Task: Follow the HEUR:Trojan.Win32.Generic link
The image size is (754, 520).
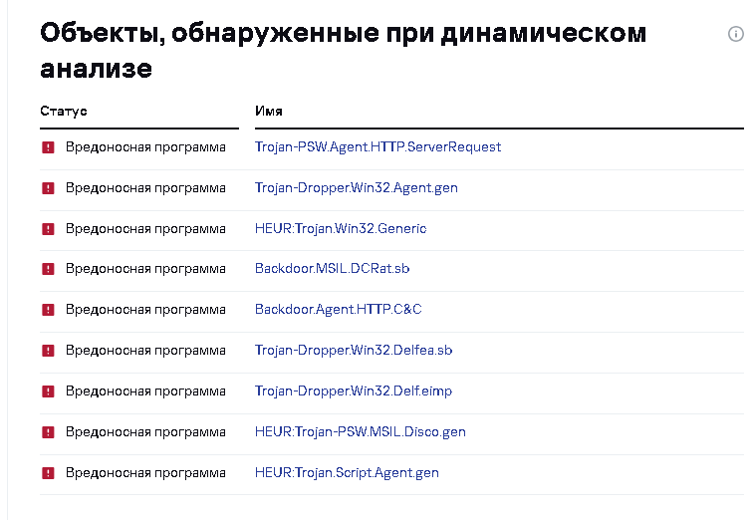Action: pyautogui.click(x=340, y=229)
